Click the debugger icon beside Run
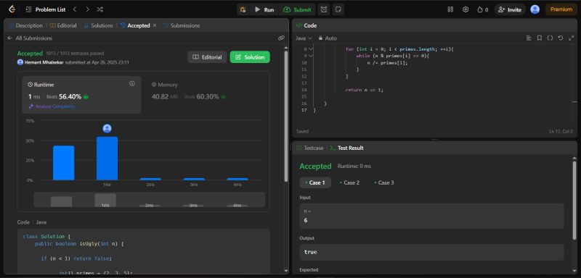581x278 pixels. tap(243, 9)
